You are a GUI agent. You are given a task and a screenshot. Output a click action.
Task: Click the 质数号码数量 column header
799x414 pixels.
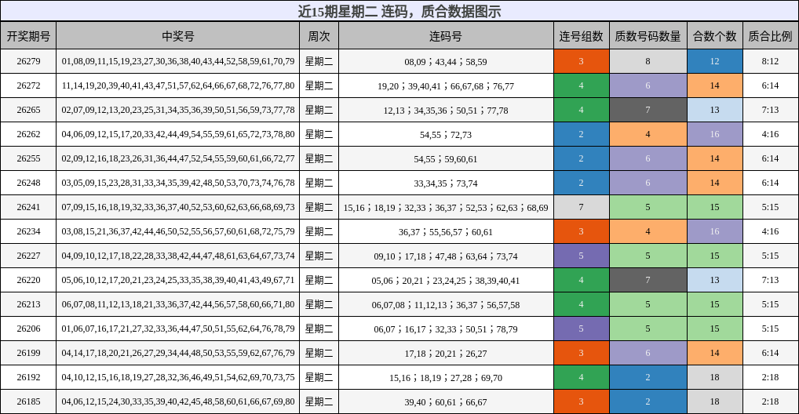click(x=648, y=35)
